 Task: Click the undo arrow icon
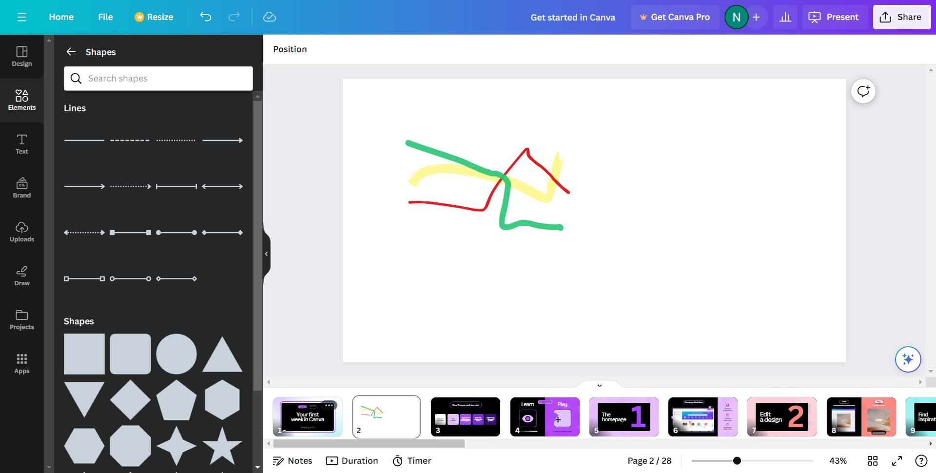click(206, 17)
